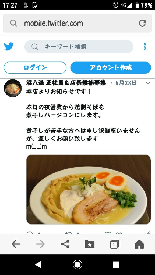Share the page via share icon
The height and width of the screenshot is (275, 155).
(x=65, y=244)
